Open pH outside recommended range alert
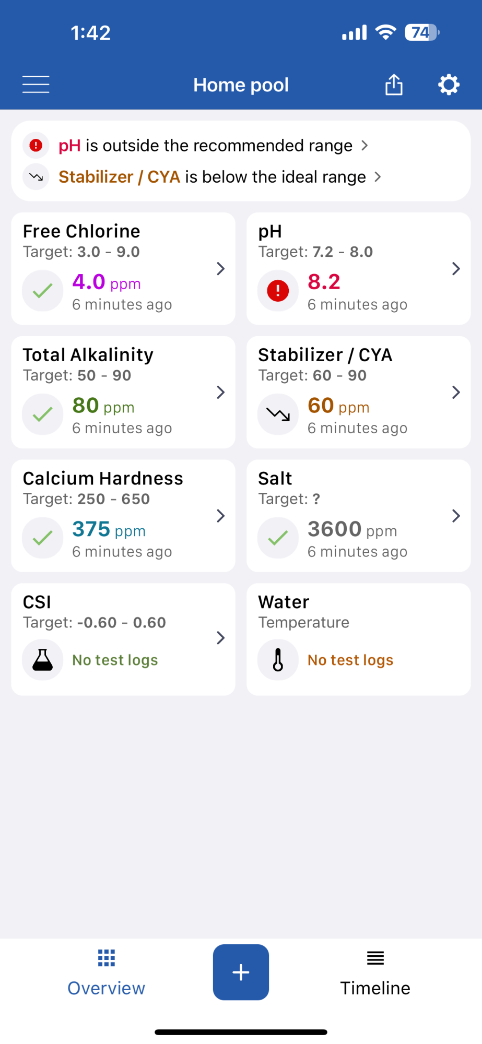The image size is (482, 1044). (x=196, y=145)
